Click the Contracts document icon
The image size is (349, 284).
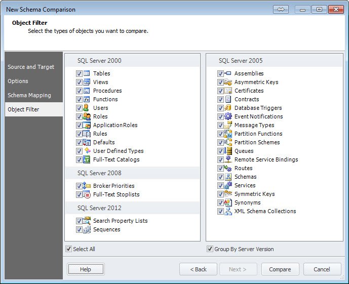coord(228,99)
